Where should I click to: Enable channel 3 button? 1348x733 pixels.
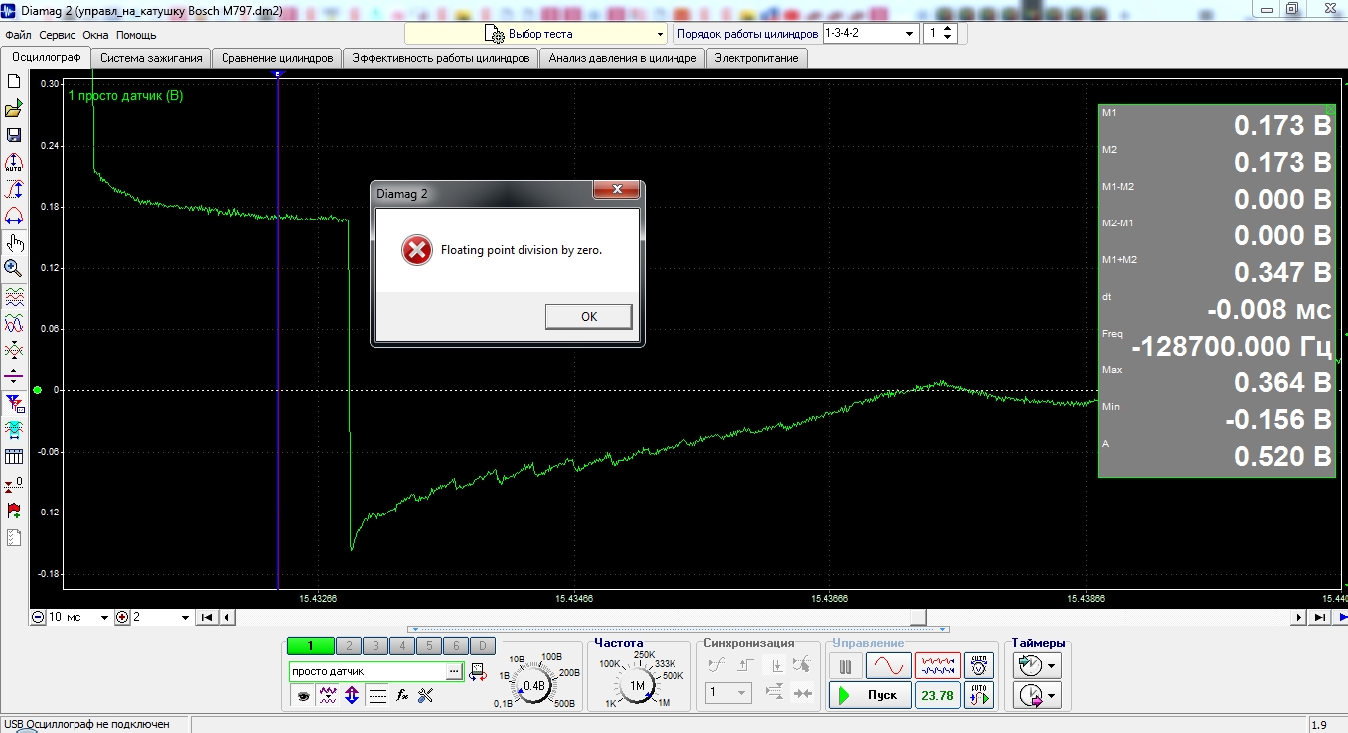375,646
